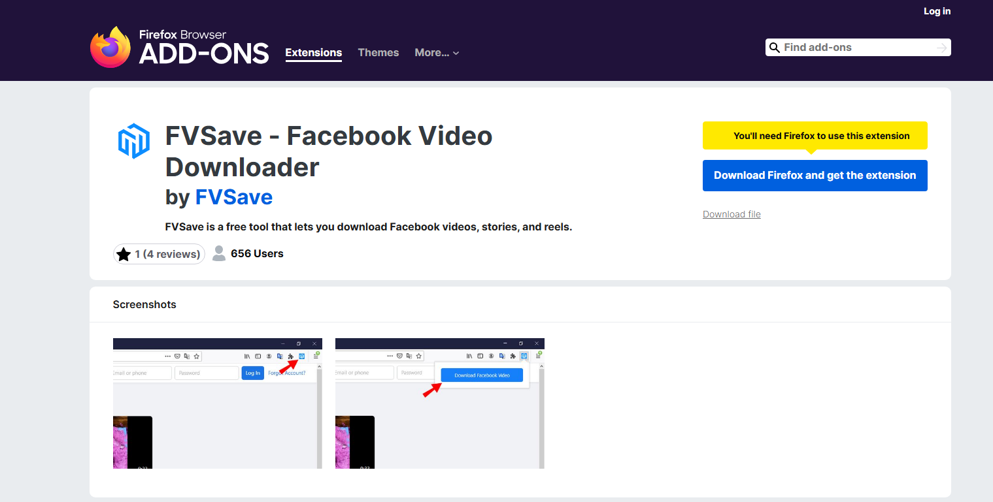The width and height of the screenshot is (993, 502).
Task: Switch to the Extensions tab
Action: coord(314,53)
